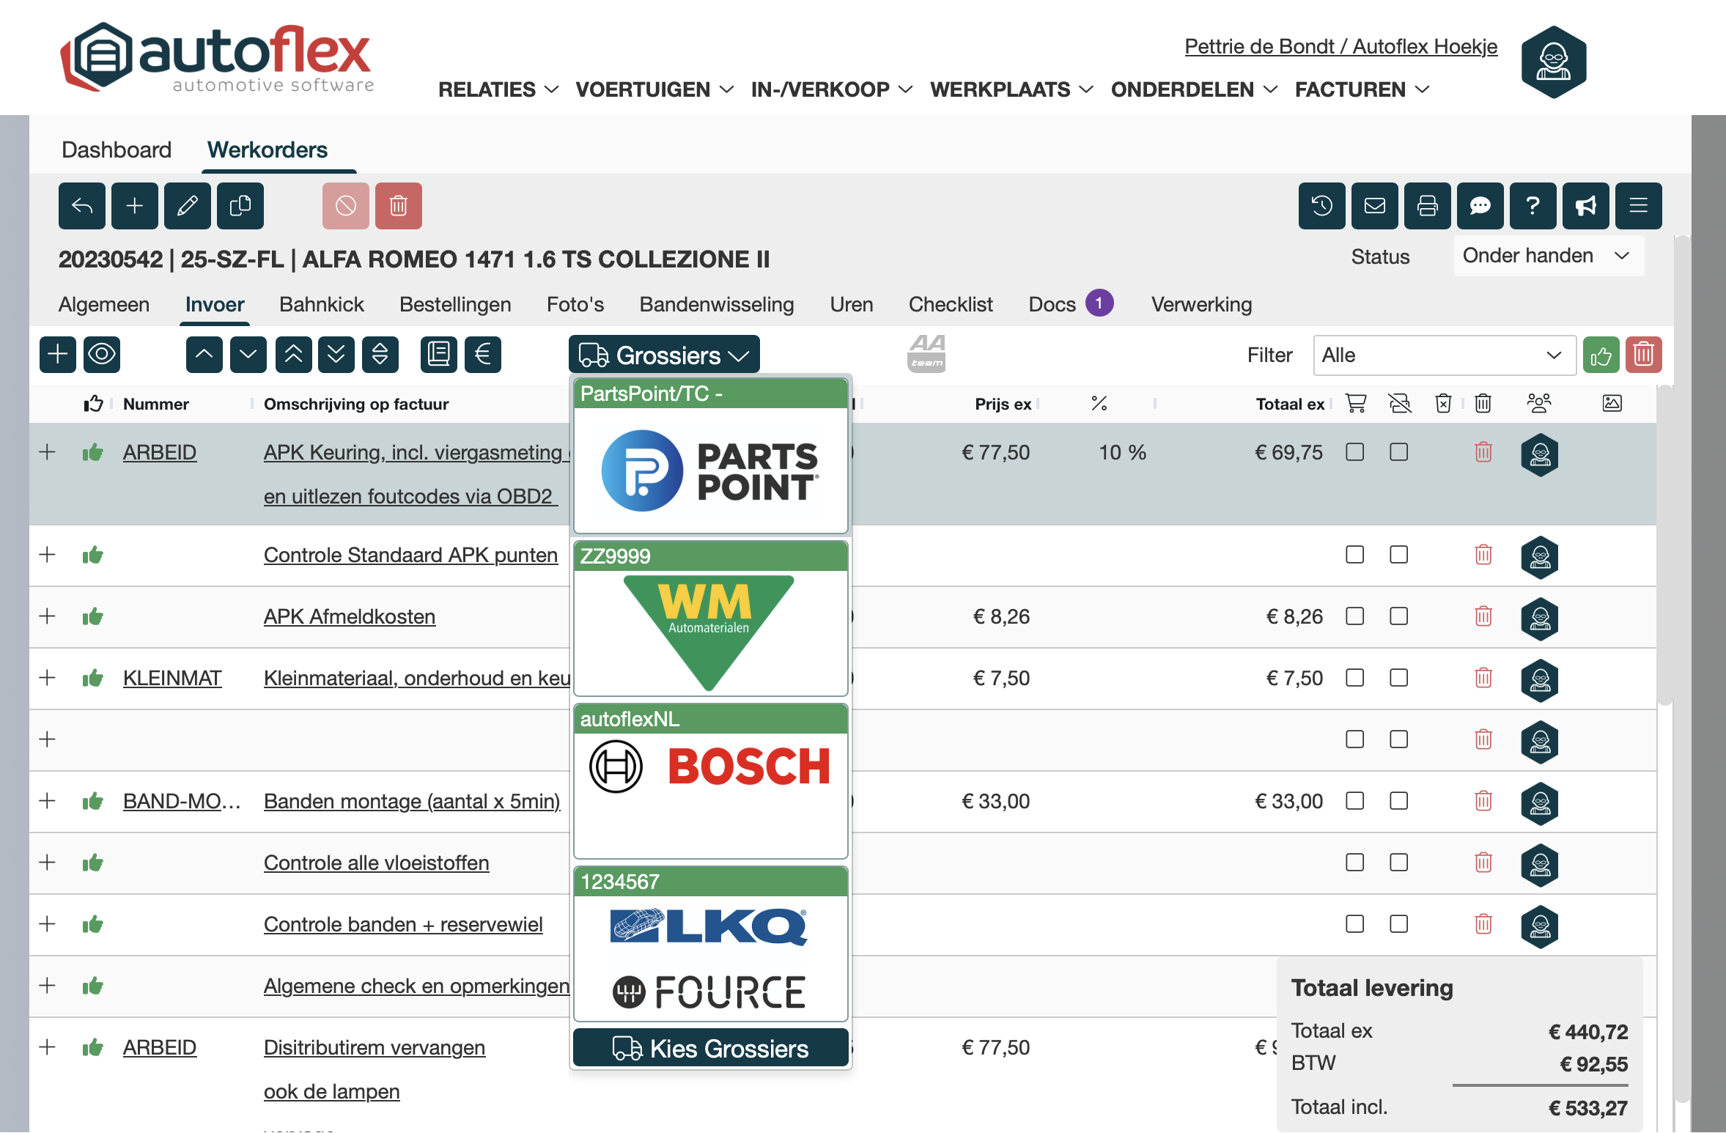
Task: Expand the Filter 'Alle' dropdown
Action: pos(1443,355)
